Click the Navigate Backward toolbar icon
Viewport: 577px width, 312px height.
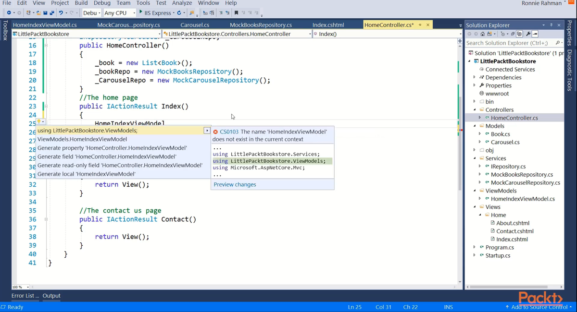[9, 12]
